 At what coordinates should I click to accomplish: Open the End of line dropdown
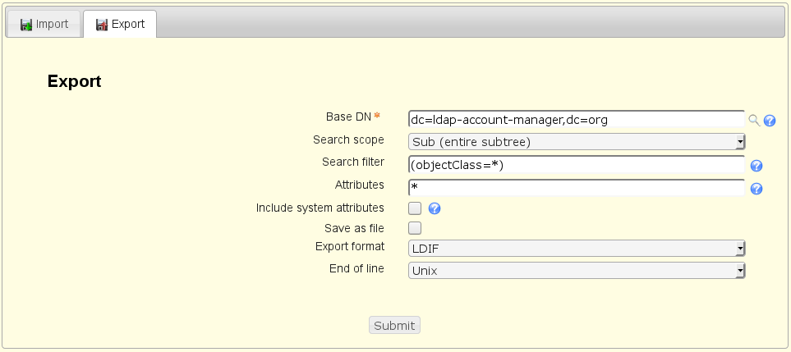(x=576, y=271)
